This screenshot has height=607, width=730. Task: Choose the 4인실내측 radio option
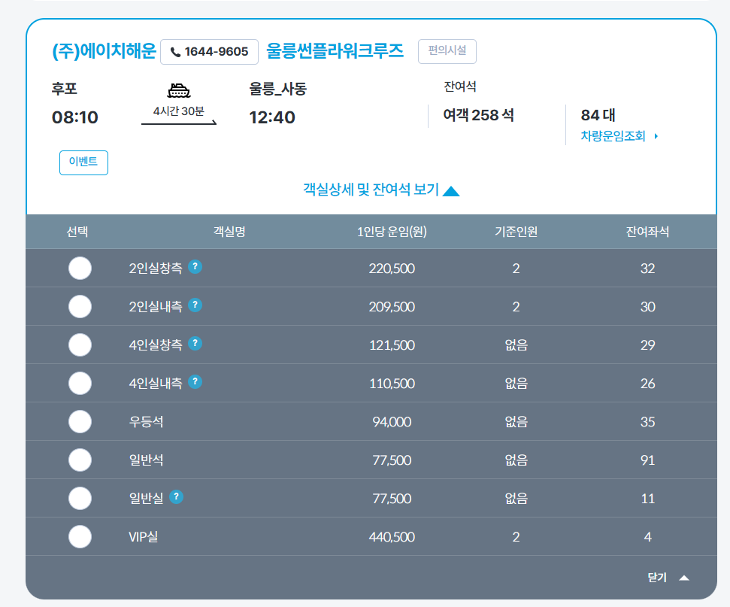[80, 384]
